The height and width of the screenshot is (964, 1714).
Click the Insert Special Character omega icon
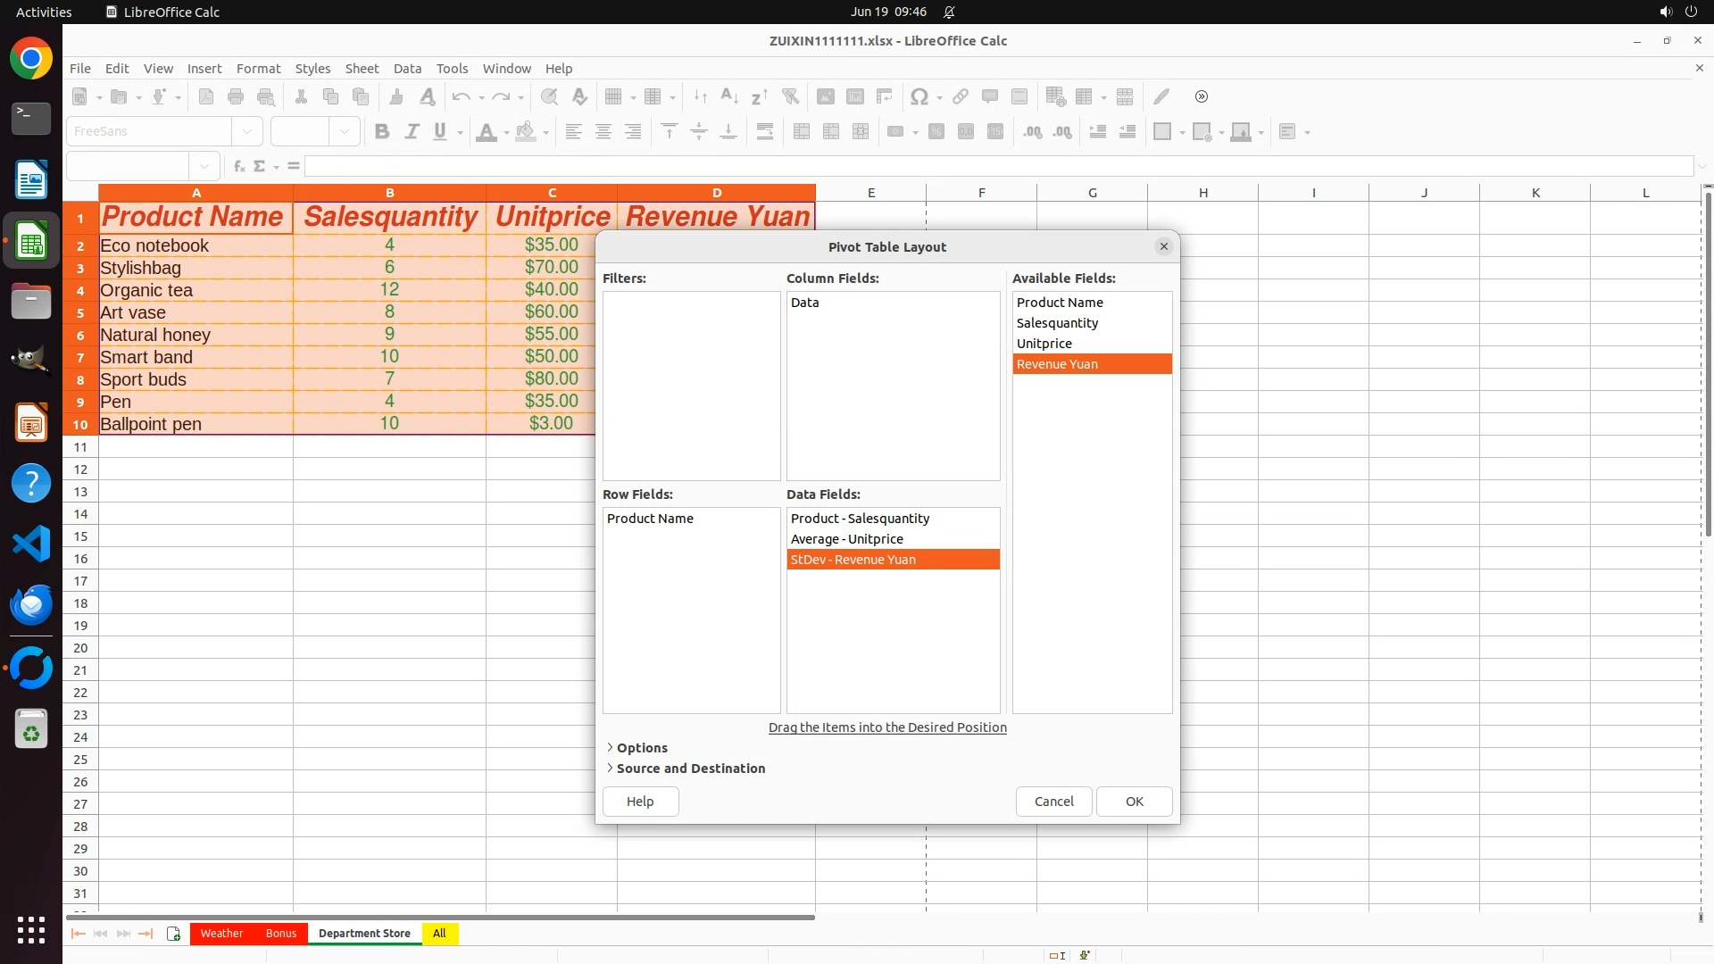(919, 96)
